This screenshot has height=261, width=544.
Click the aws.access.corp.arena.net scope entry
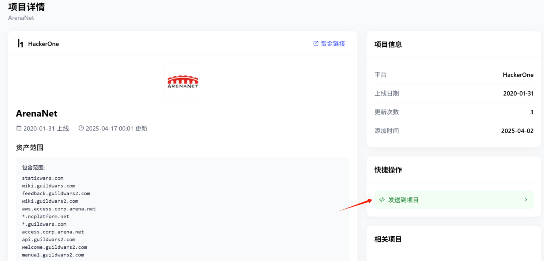click(59, 209)
